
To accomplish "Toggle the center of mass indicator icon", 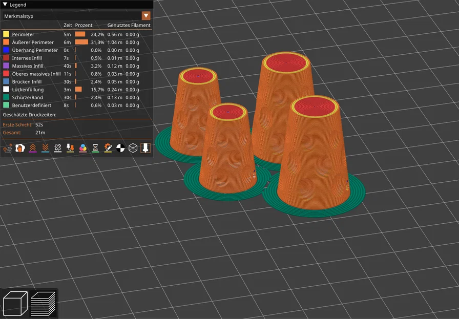I will coord(119,148).
